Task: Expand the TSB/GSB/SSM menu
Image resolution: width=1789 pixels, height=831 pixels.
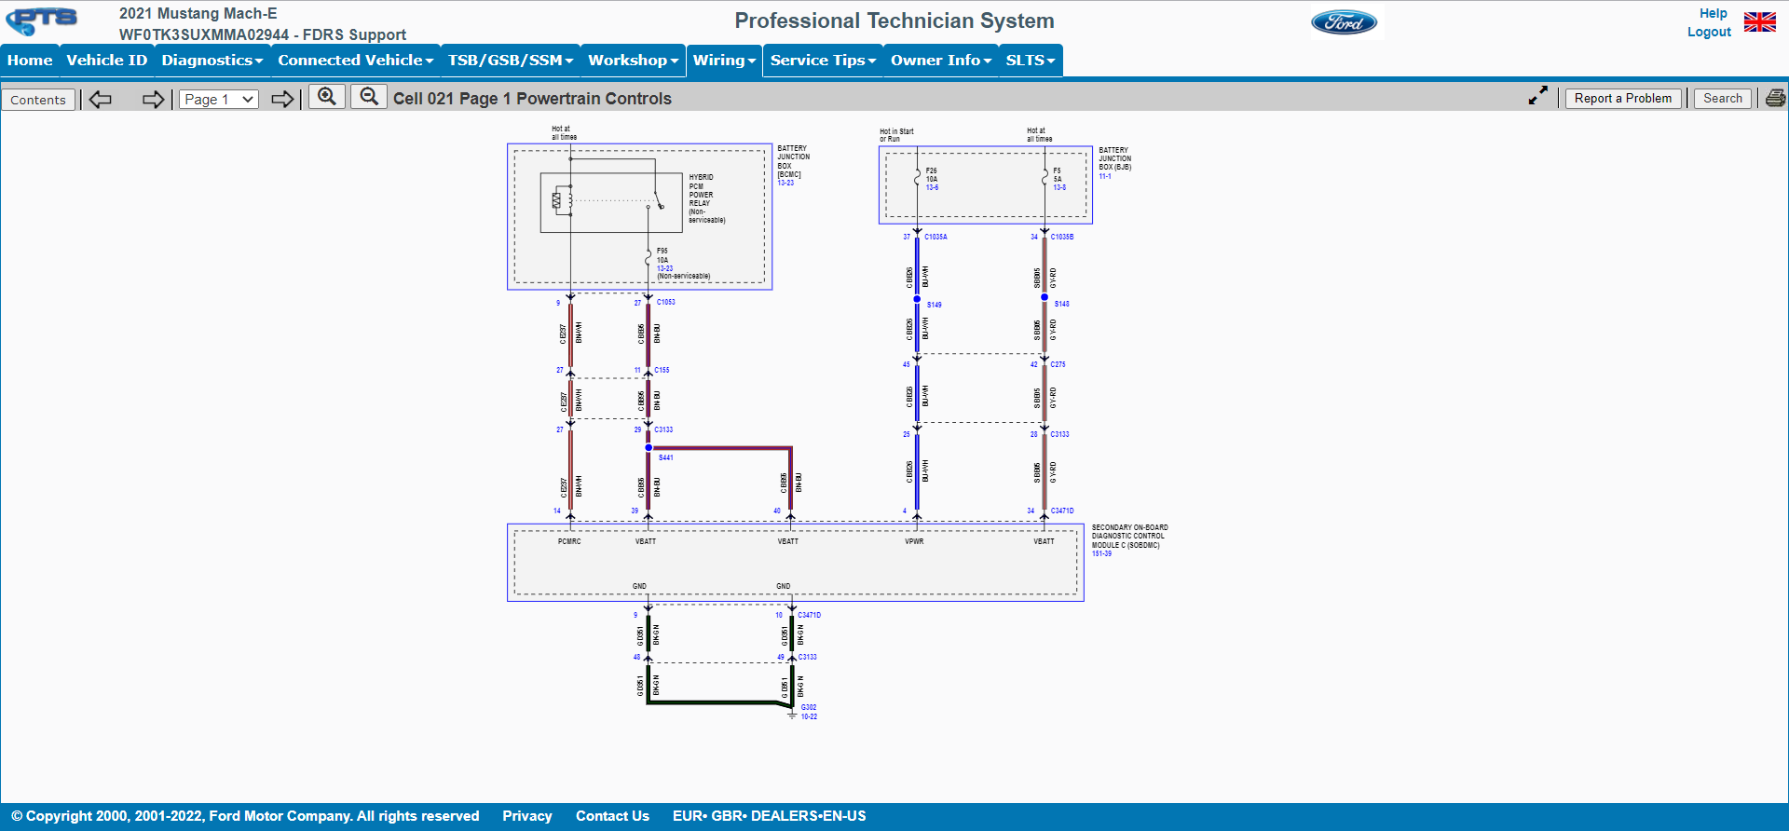Action: [x=510, y=61]
